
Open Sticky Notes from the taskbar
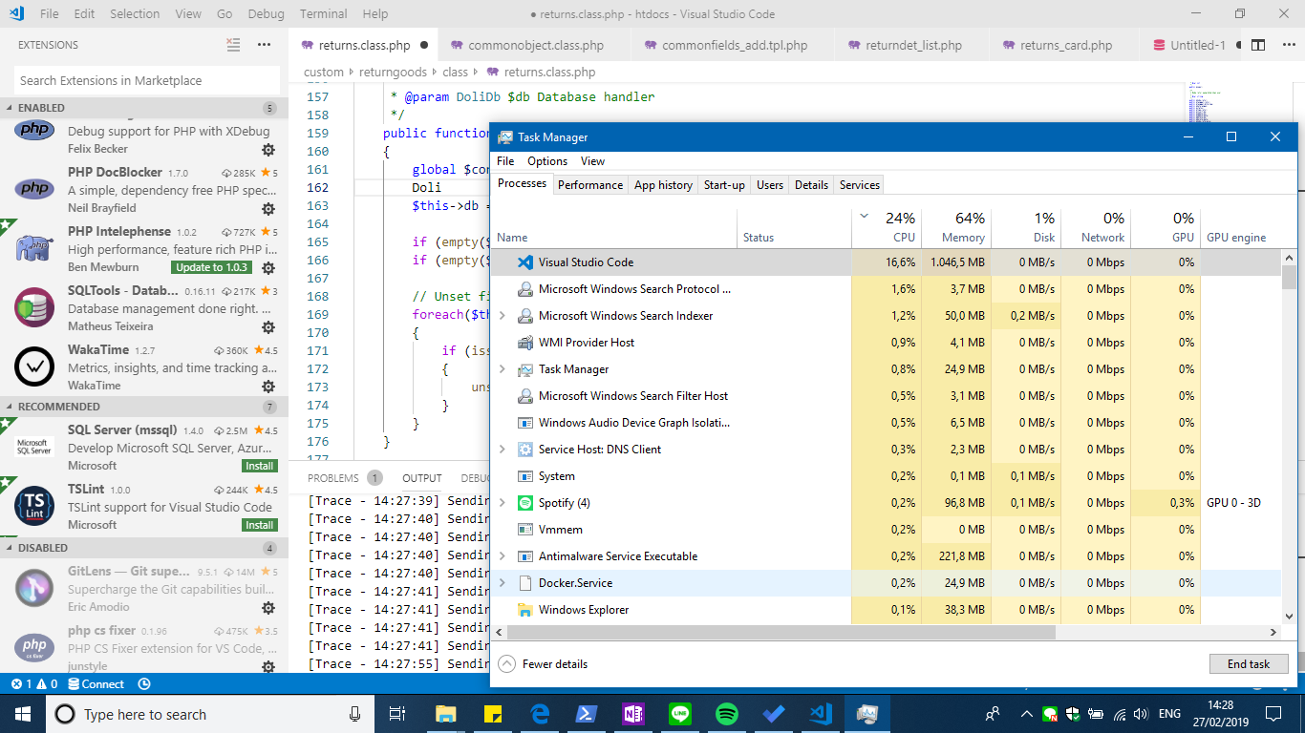pyautogui.click(x=493, y=714)
